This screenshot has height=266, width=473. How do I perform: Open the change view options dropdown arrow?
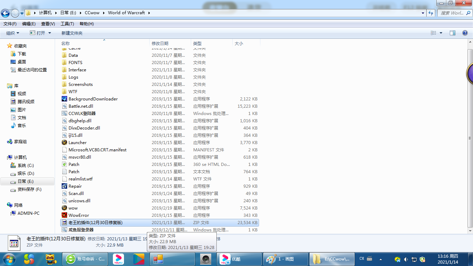coord(441,33)
